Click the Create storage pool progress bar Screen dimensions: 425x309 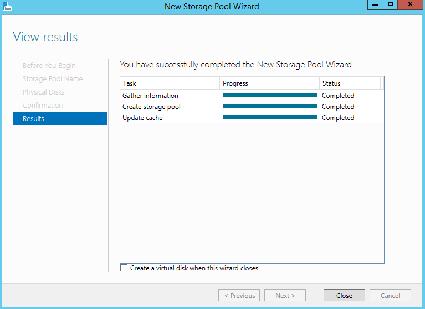point(270,106)
